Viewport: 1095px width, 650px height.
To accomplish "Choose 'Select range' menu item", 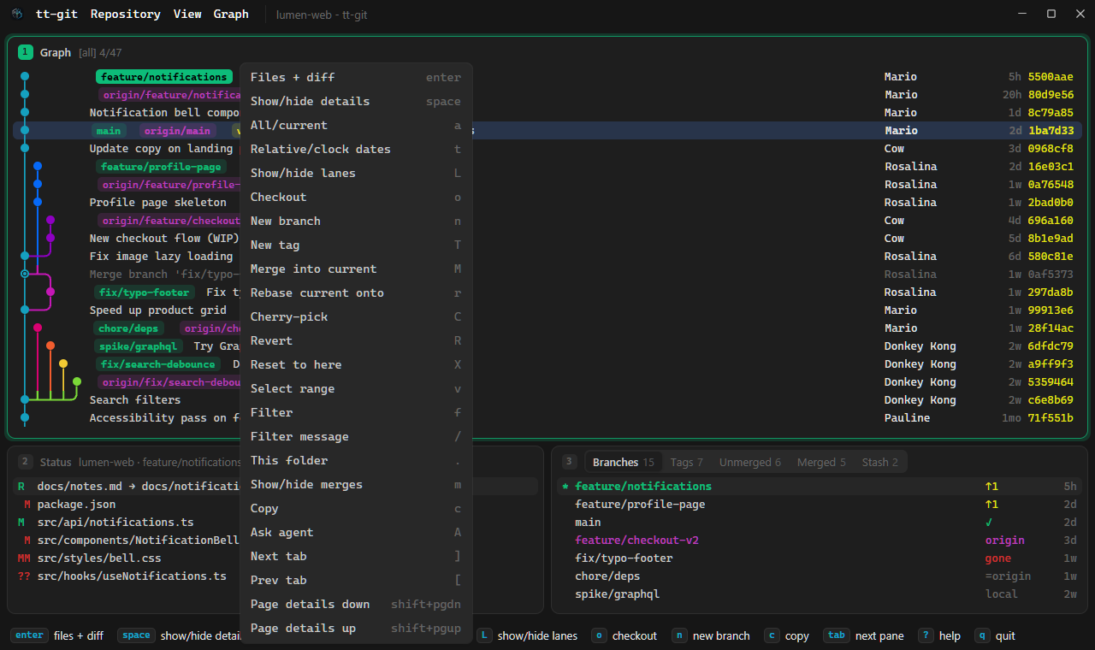I will point(356,388).
